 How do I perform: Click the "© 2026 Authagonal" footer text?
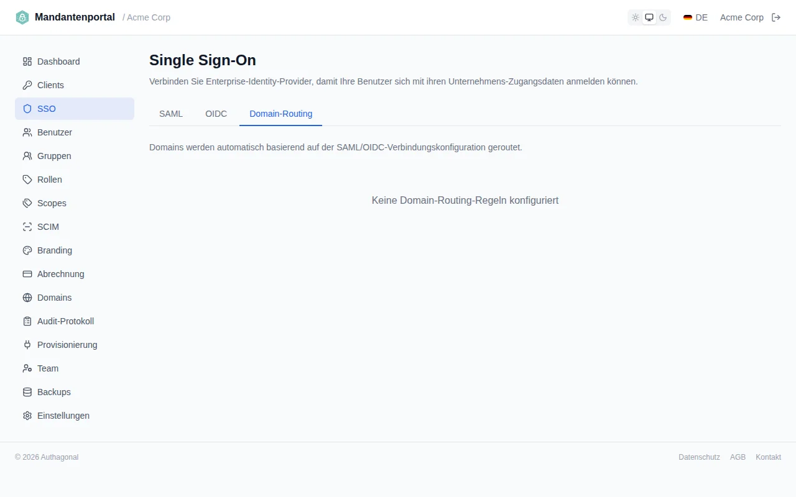pos(47,457)
